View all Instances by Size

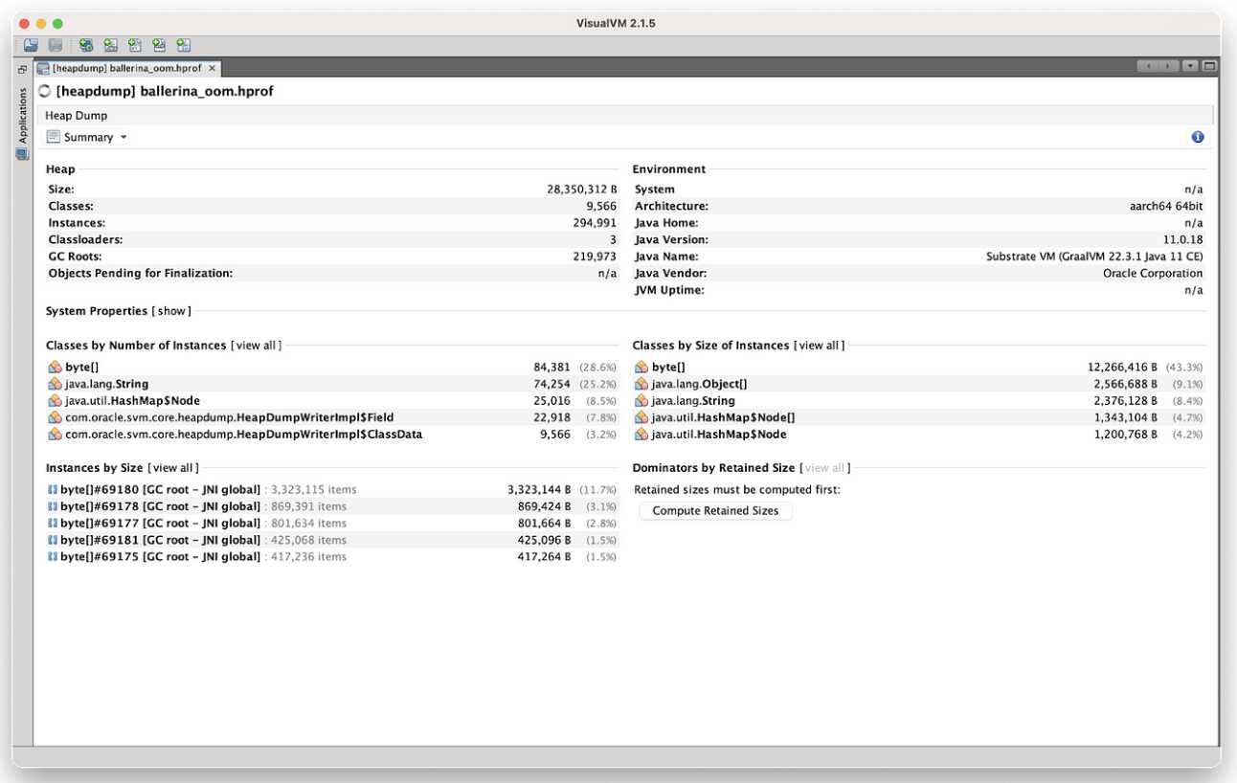173,468
